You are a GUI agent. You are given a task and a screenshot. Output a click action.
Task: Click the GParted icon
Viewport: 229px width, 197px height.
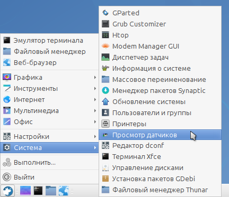(105, 13)
